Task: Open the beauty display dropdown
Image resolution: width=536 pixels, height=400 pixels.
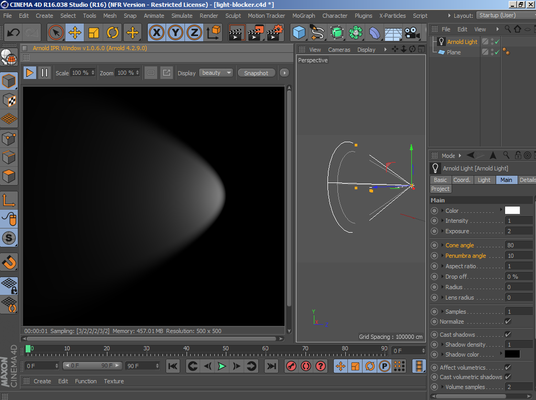Action: [x=216, y=73]
